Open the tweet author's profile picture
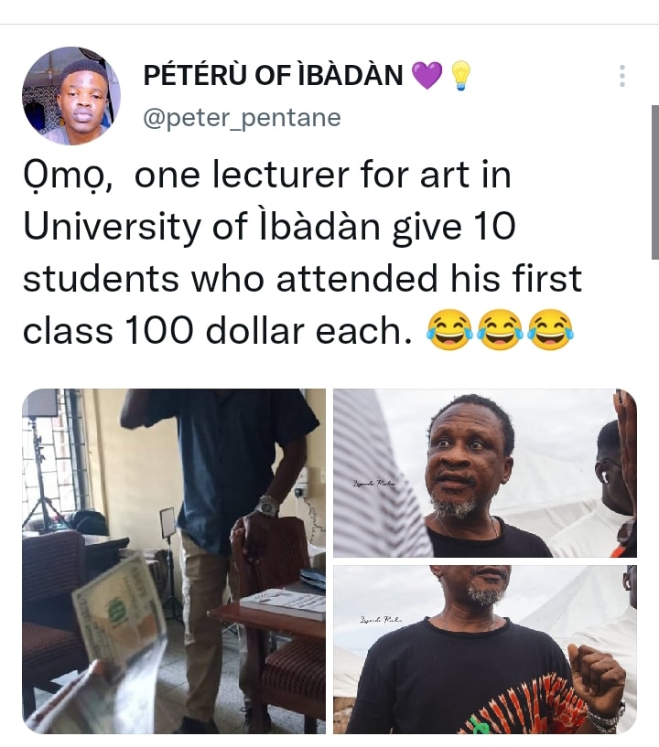 (71, 96)
